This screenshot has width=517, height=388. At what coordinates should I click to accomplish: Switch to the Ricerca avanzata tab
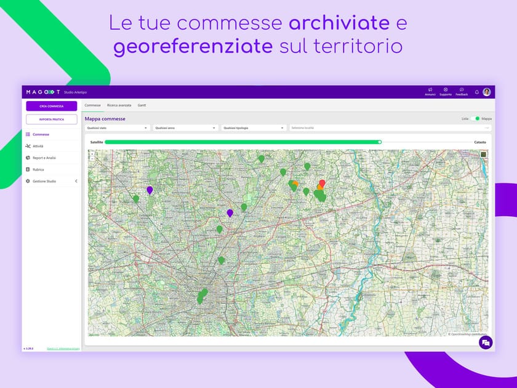click(119, 105)
